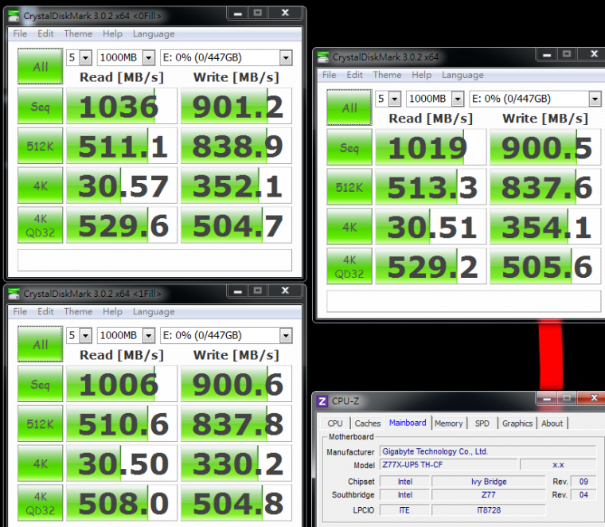Switch to the Memory tab in CPU-Z
The height and width of the screenshot is (527, 605).
pos(448,424)
